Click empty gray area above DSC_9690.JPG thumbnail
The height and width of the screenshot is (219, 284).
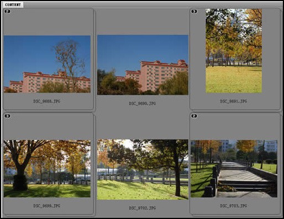[x=143, y=22]
